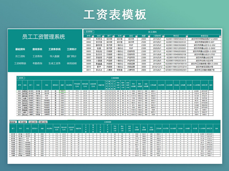Select the 底薪 cell 2800 in 员工资料 table

click(x=143, y=70)
